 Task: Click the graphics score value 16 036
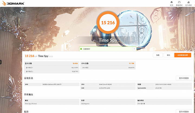pos(75,64)
